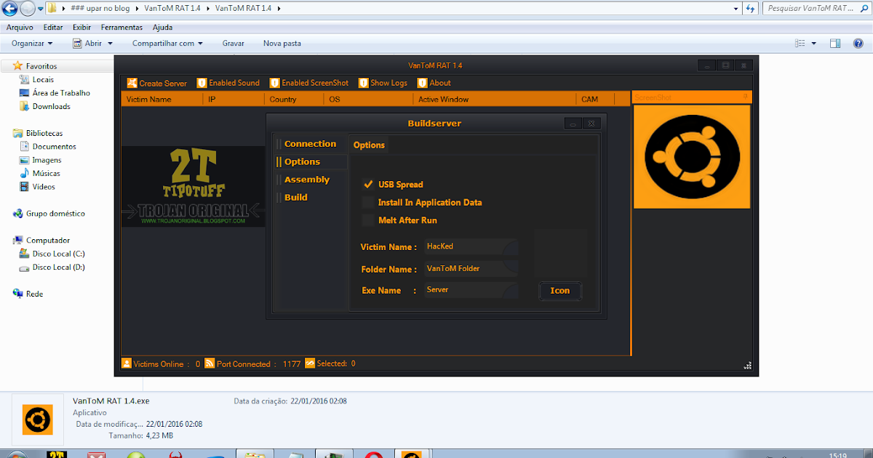This screenshot has height=458, width=873.
Task: Open Área de Trabalho in sidebar
Action: tap(61, 93)
